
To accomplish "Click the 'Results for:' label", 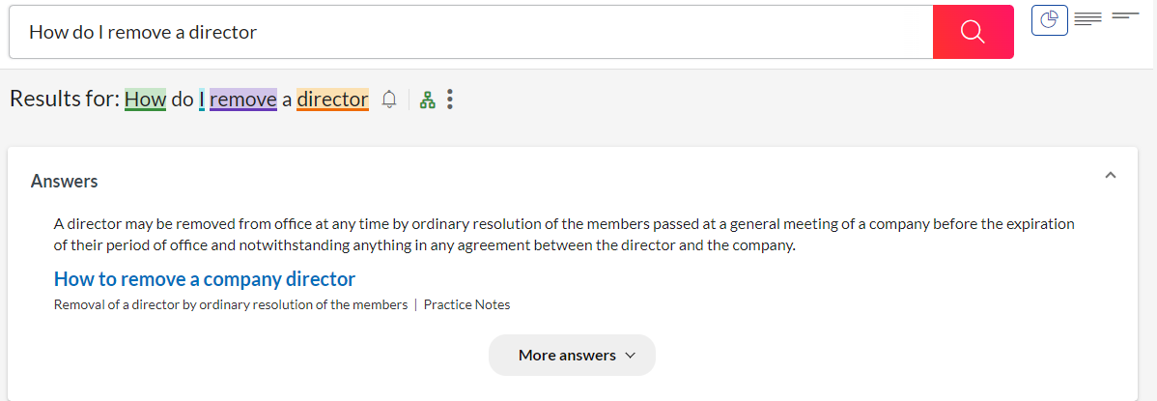I will point(64,99).
